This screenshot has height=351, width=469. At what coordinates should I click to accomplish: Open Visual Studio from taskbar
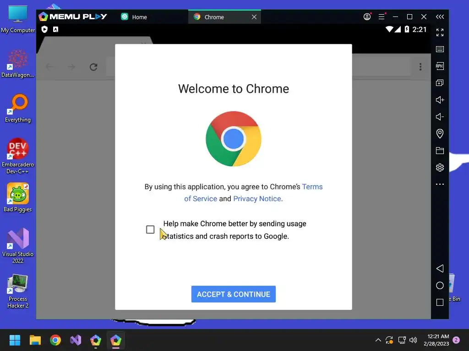pos(76,340)
